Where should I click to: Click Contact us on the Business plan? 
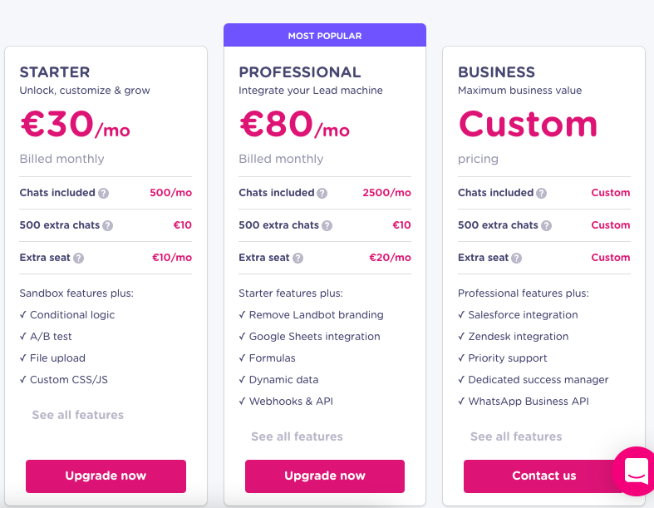pyautogui.click(x=543, y=476)
